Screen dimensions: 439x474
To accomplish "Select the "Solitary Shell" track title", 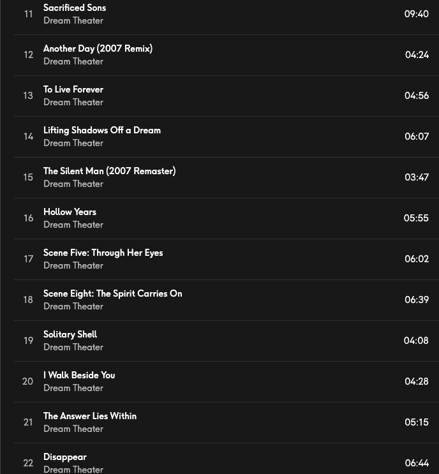I will (70, 334).
